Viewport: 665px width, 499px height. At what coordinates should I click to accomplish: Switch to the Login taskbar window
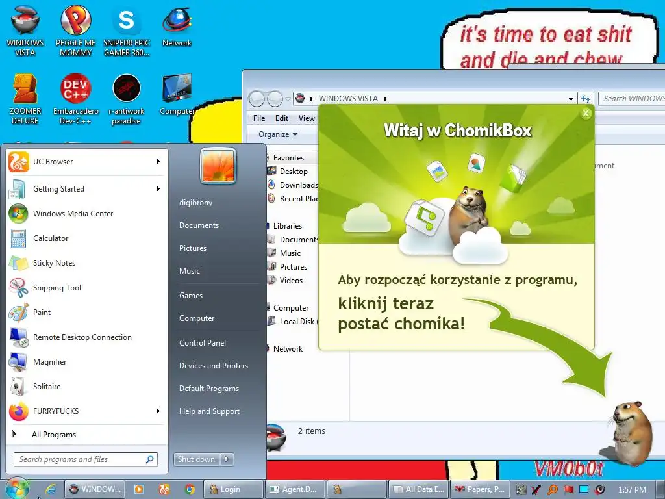click(x=233, y=489)
